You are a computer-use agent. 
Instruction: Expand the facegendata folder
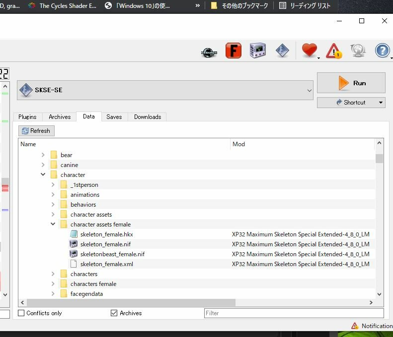click(53, 293)
